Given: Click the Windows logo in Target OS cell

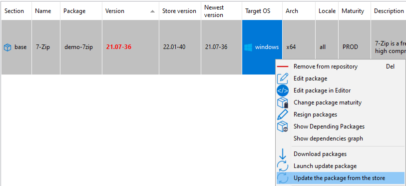Looking at the screenshot, I should [248, 47].
